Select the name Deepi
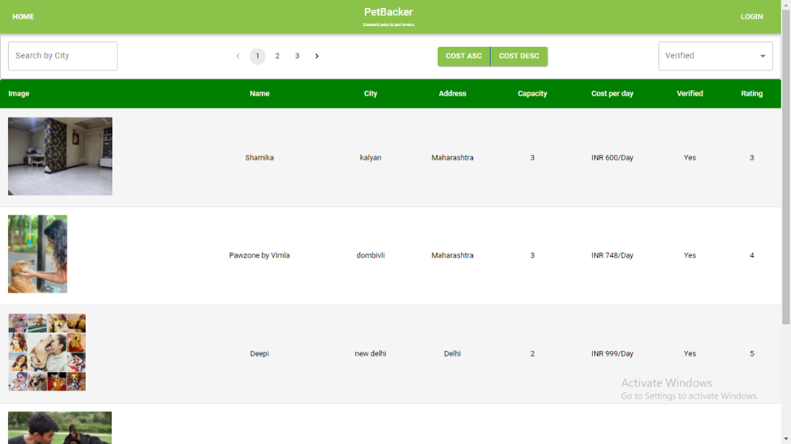This screenshot has height=444, width=791. (260, 354)
